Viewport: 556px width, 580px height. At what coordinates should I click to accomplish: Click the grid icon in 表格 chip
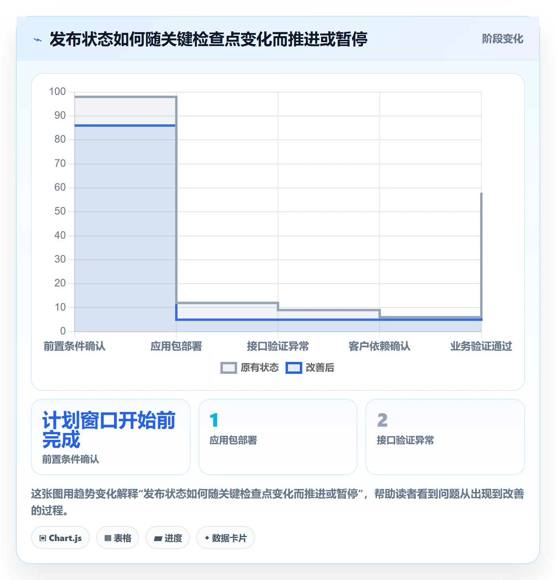tap(108, 538)
